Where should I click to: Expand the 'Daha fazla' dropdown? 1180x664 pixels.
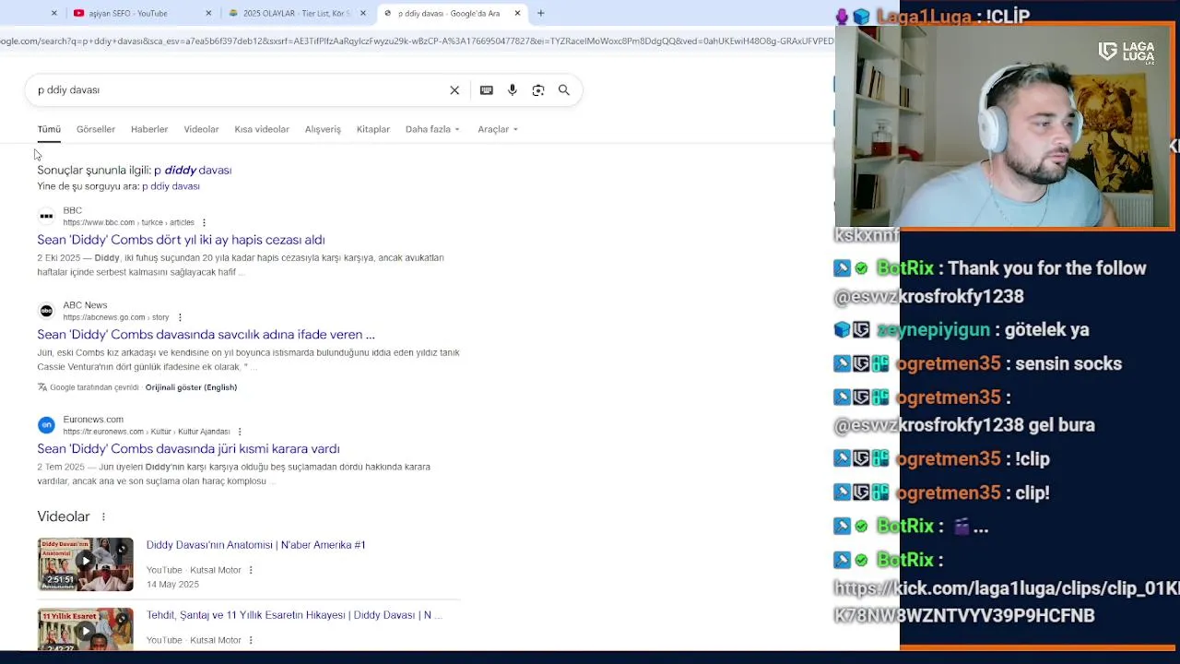pos(432,129)
